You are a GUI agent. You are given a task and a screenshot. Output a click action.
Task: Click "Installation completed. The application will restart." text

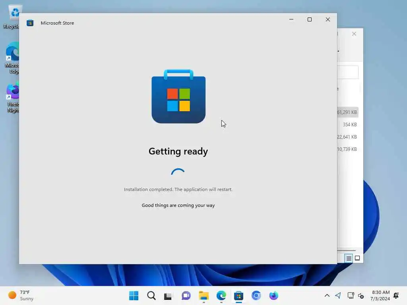pyautogui.click(x=178, y=189)
